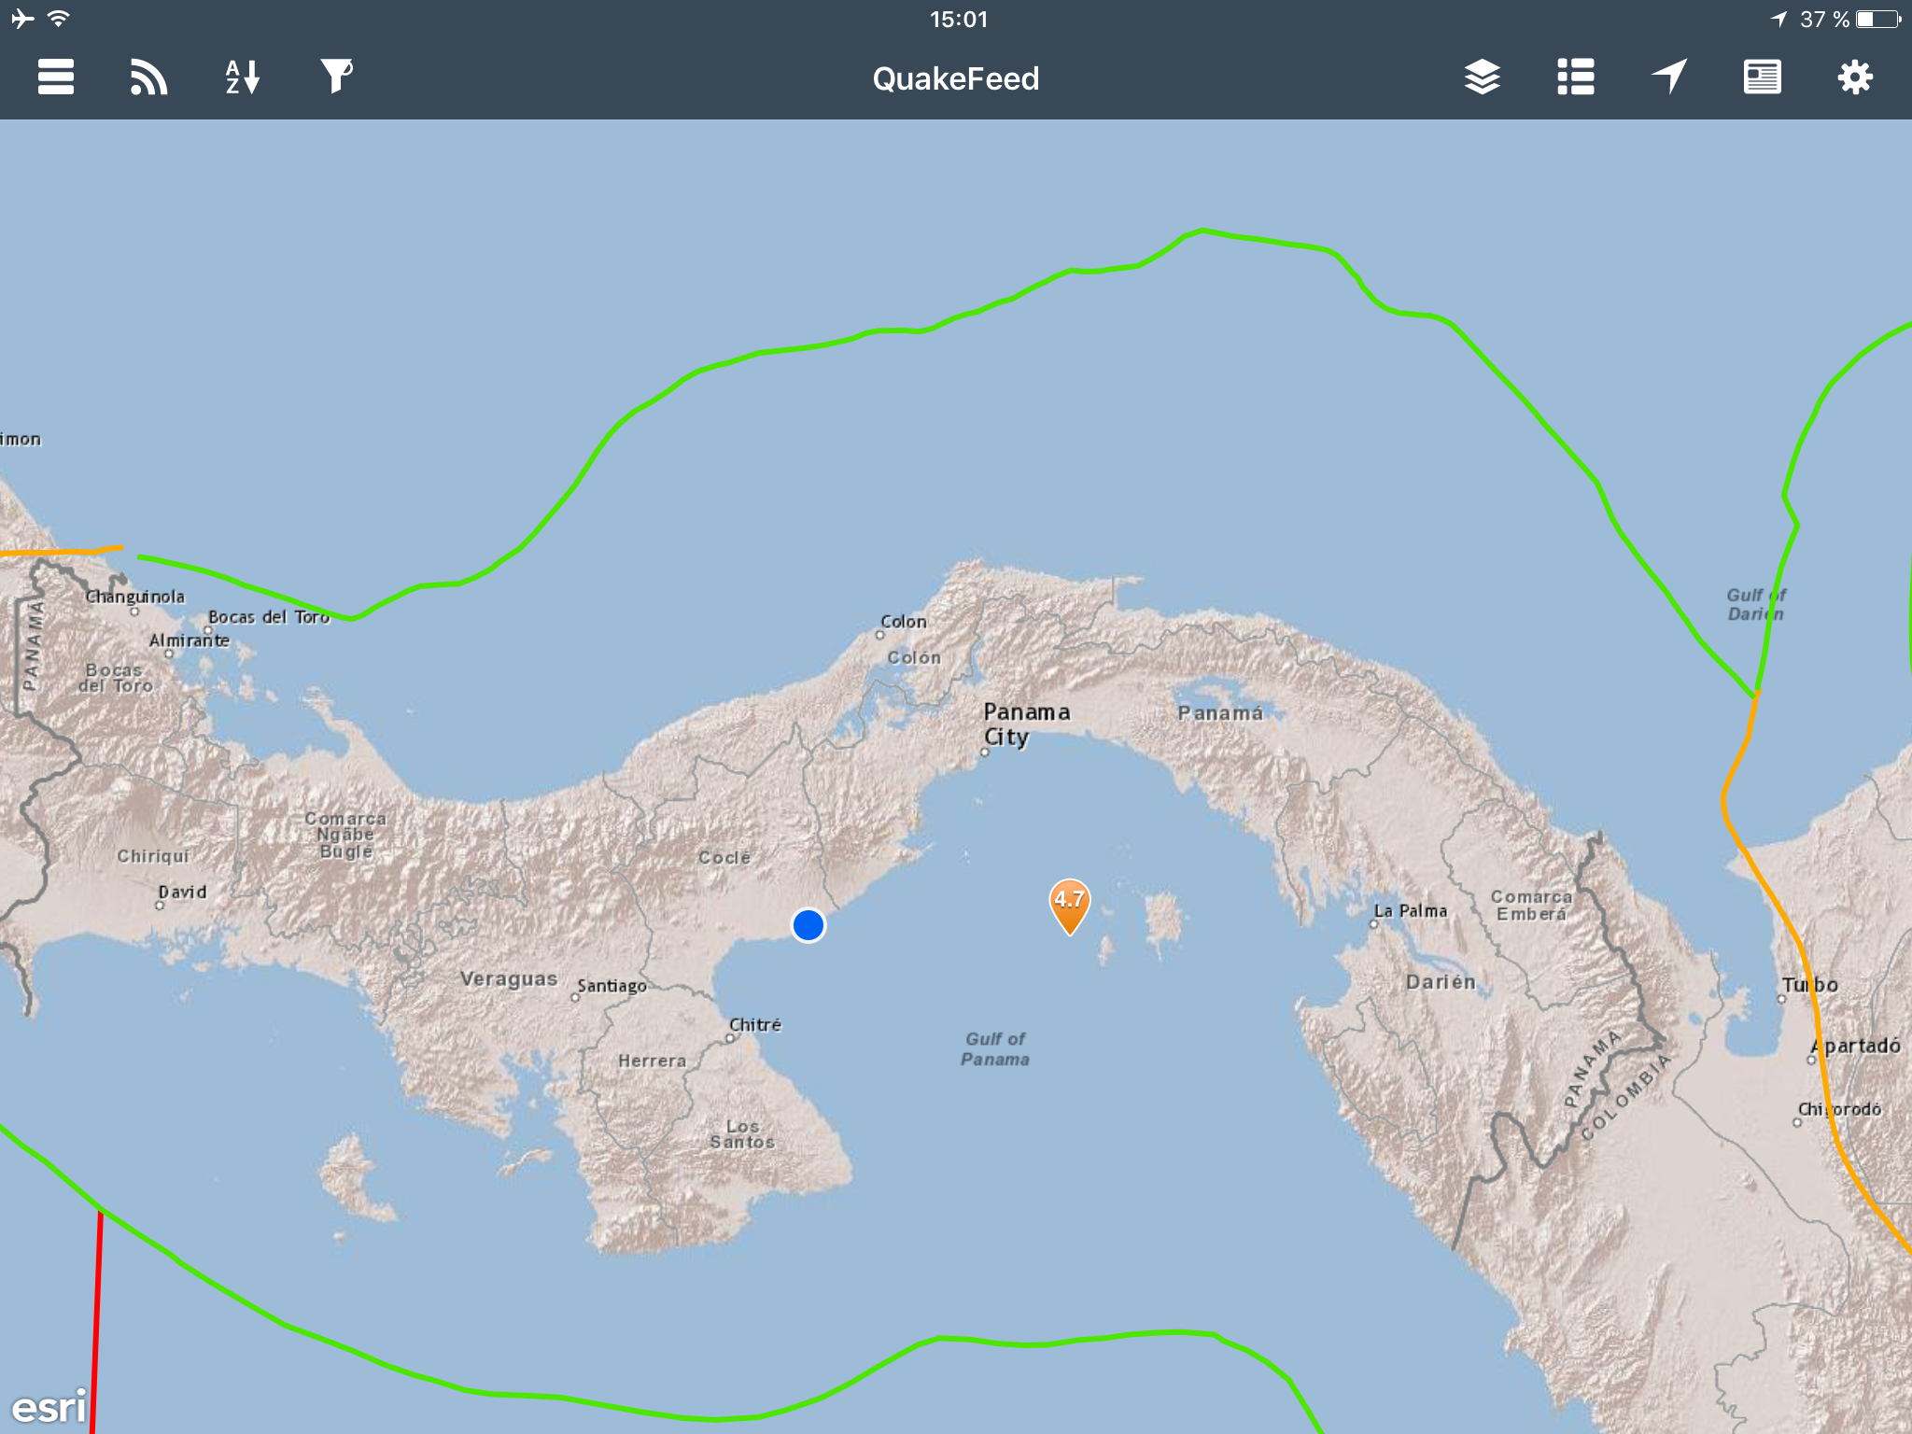Open settings gear icon
The image size is (1912, 1434).
(x=1855, y=77)
